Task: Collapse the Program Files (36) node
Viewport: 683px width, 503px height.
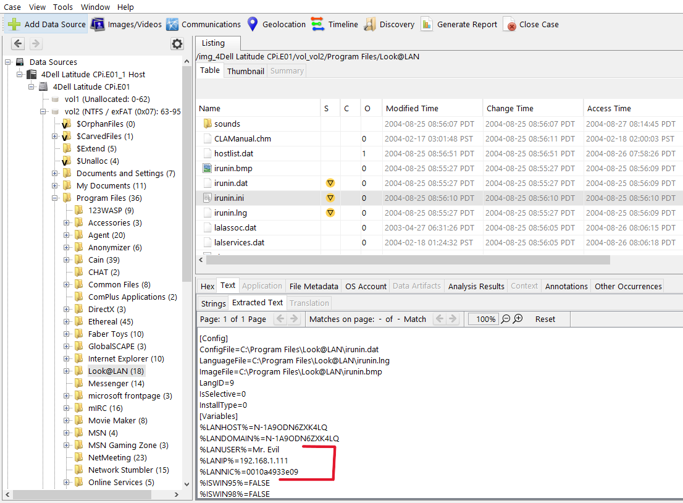Action: pos(55,198)
